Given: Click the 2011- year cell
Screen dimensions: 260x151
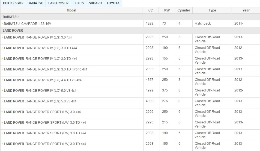Looking at the screenshot, I should (239, 23).
